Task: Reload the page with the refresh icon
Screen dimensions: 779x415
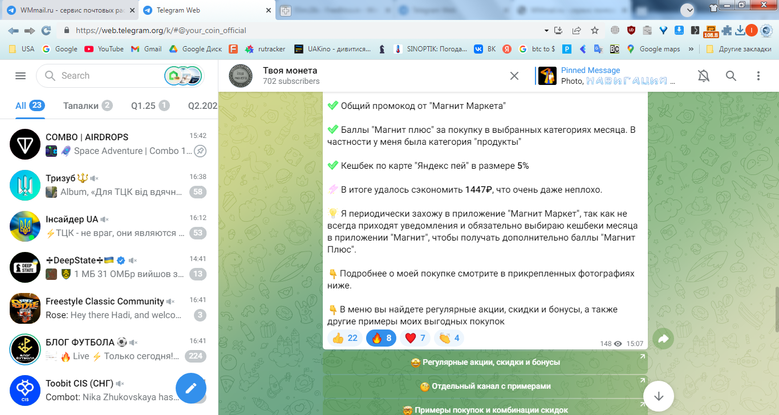Action: (46, 30)
